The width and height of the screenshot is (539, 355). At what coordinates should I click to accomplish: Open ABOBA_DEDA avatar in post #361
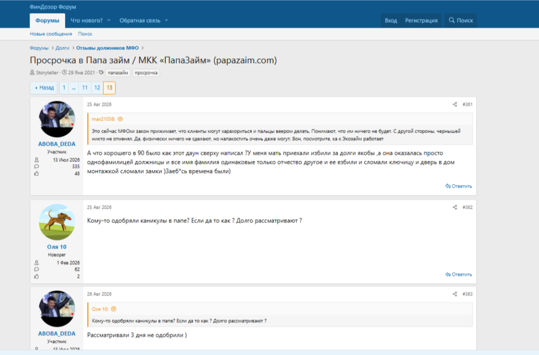pyautogui.click(x=57, y=119)
